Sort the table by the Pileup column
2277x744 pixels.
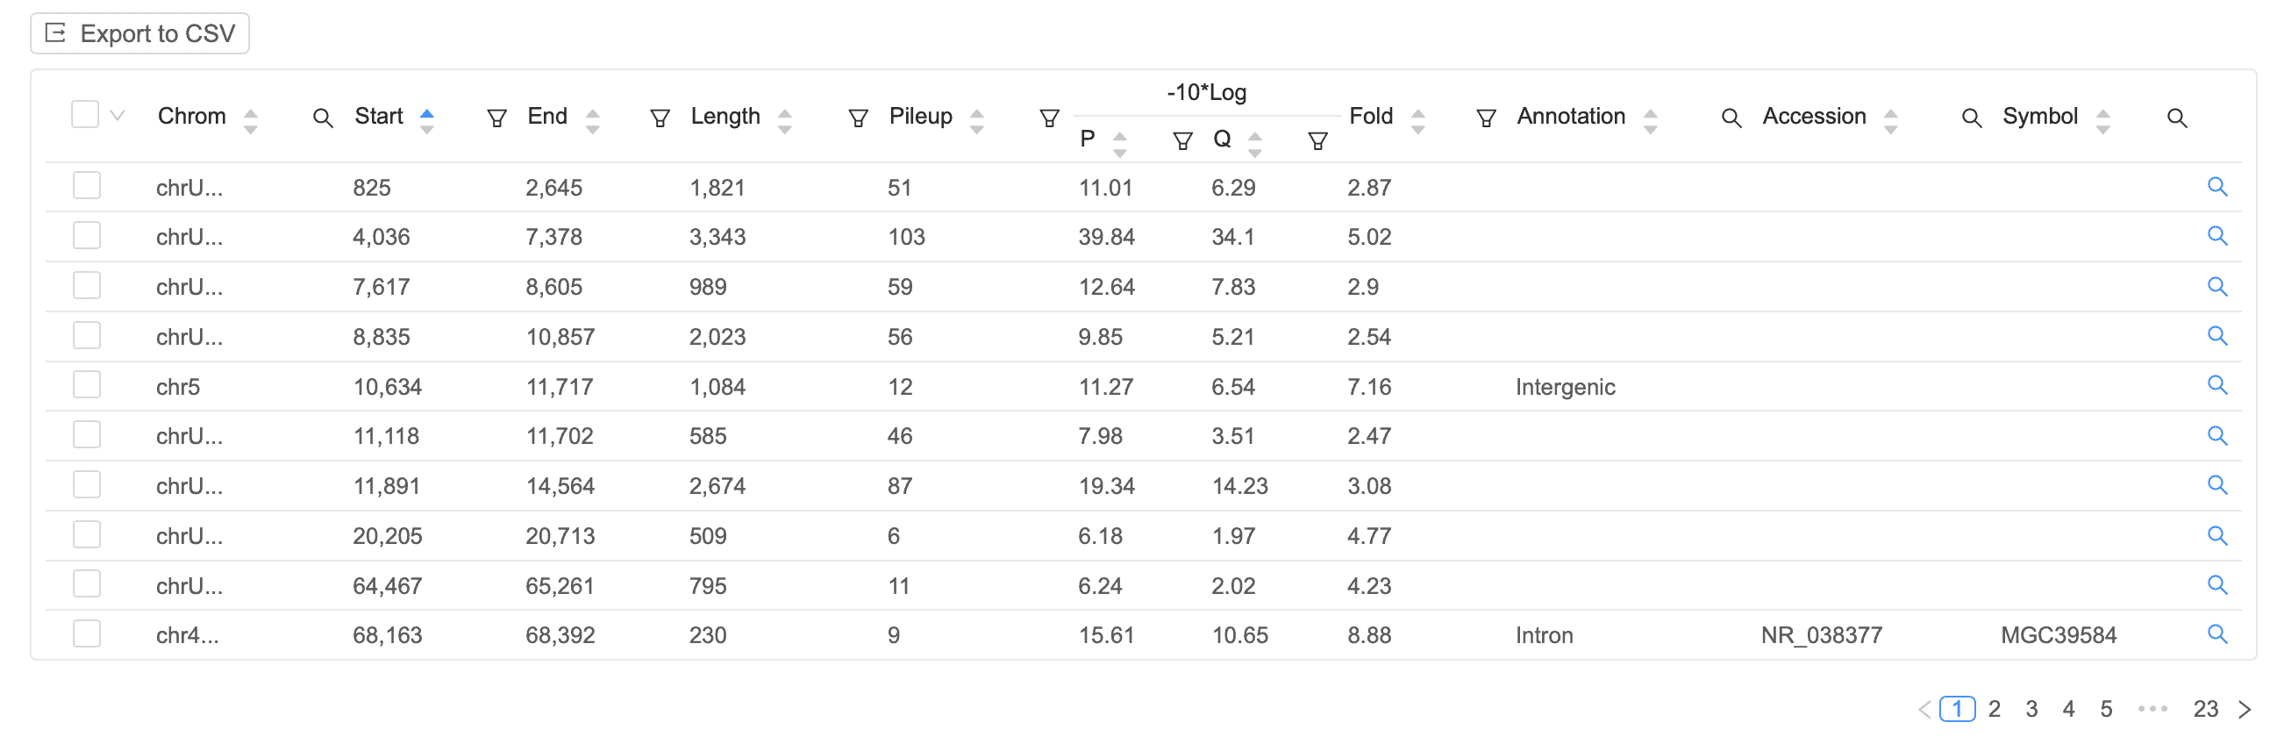[x=976, y=121]
